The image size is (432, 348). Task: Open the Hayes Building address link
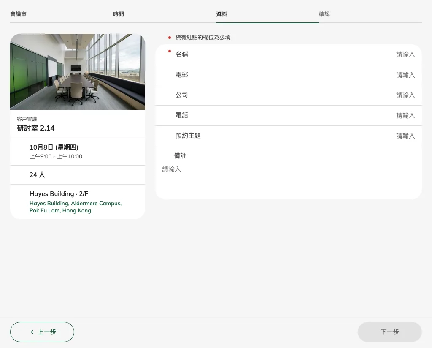pos(76,207)
